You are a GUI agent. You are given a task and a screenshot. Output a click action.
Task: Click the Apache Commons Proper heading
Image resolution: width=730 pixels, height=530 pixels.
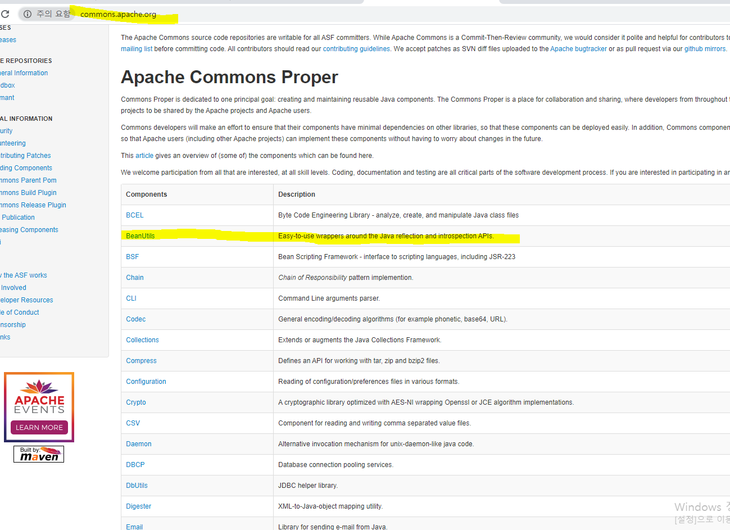[x=229, y=77]
